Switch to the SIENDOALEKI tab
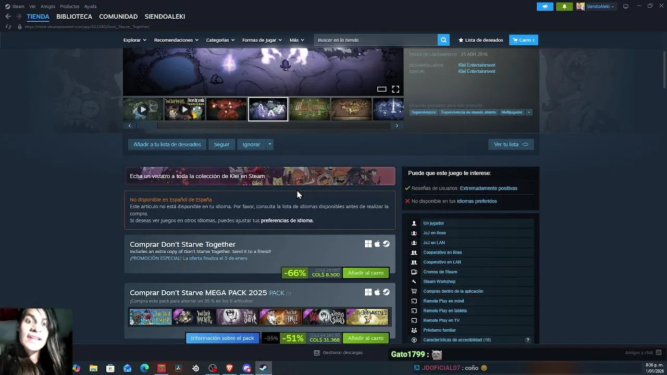The width and height of the screenshot is (667, 375). (165, 16)
